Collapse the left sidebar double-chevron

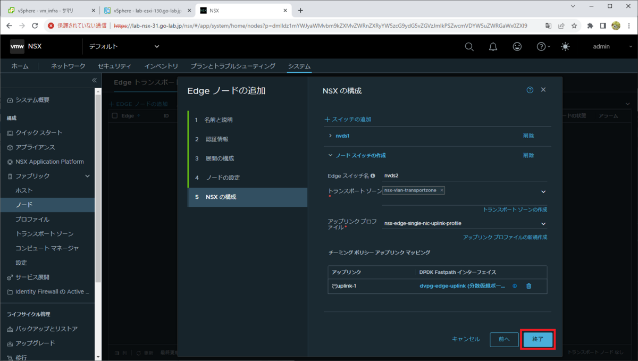94,80
